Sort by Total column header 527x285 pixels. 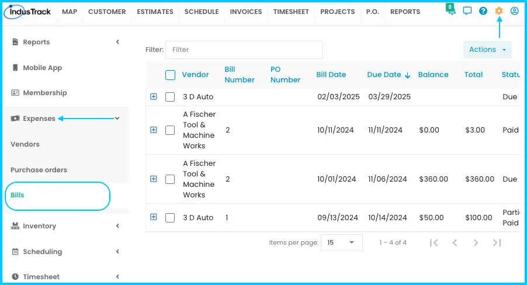point(473,75)
